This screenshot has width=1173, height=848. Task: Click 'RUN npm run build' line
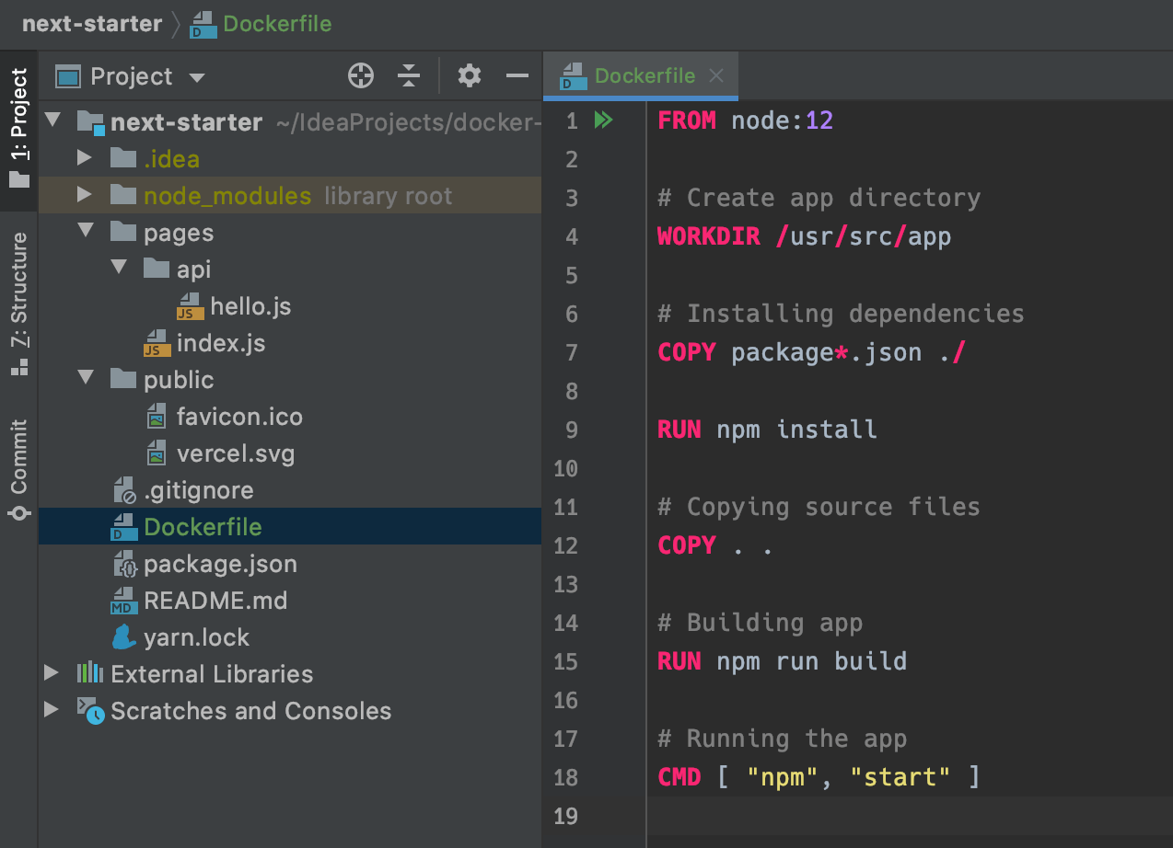782,661
